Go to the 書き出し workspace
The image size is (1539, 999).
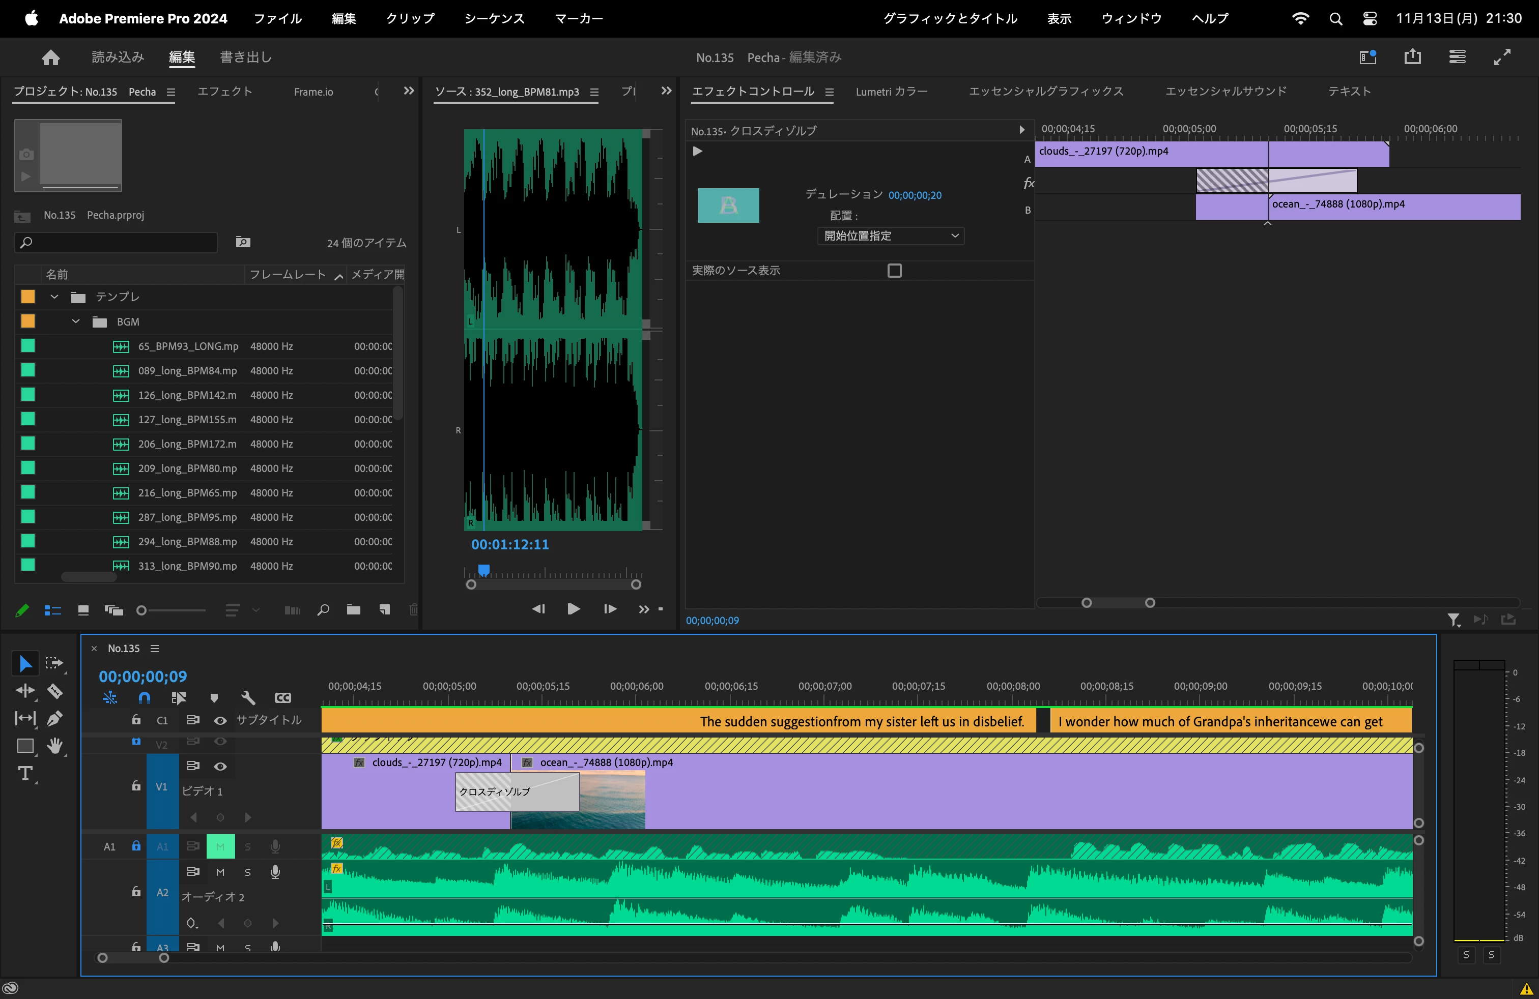pyautogui.click(x=246, y=57)
